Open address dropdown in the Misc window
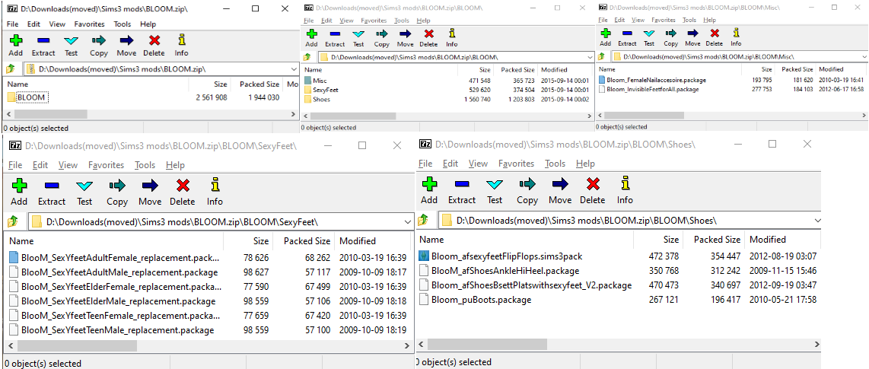 pyautogui.click(x=864, y=56)
